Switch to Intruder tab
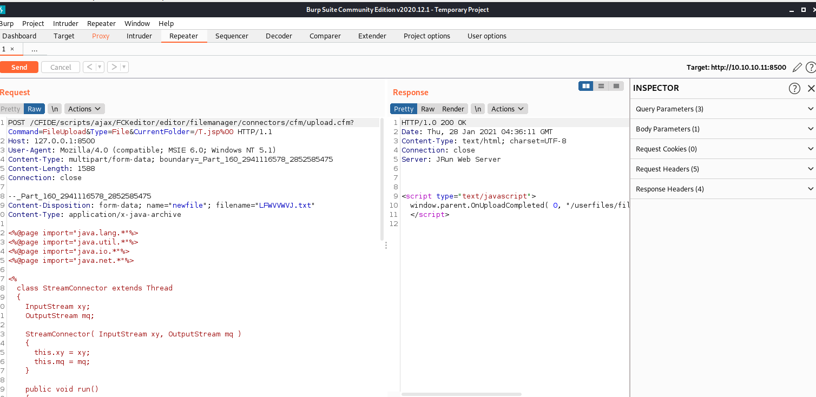Screen dimensions: 816x397 coord(139,36)
